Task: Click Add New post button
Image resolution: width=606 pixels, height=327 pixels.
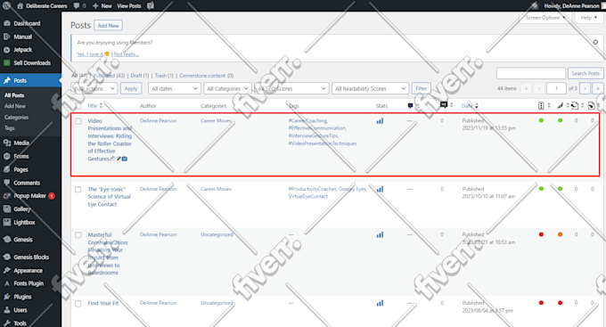Action: (x=108, y=26)
